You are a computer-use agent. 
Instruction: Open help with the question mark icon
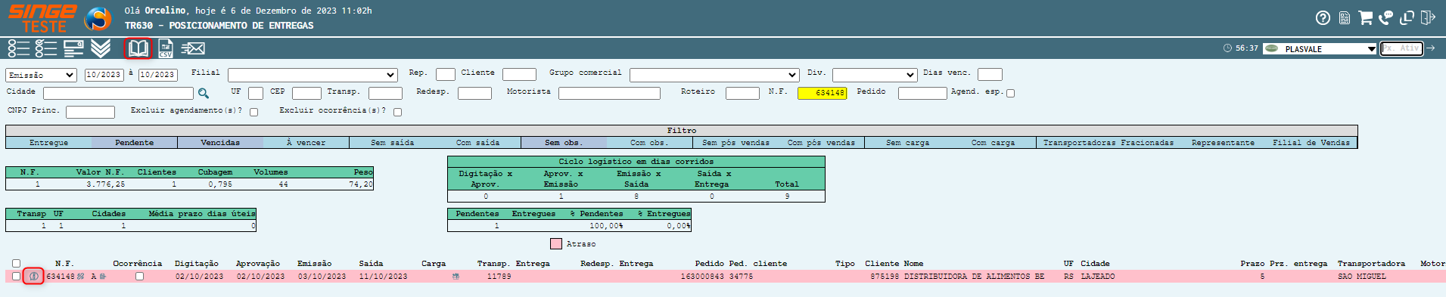[1323, 18]
